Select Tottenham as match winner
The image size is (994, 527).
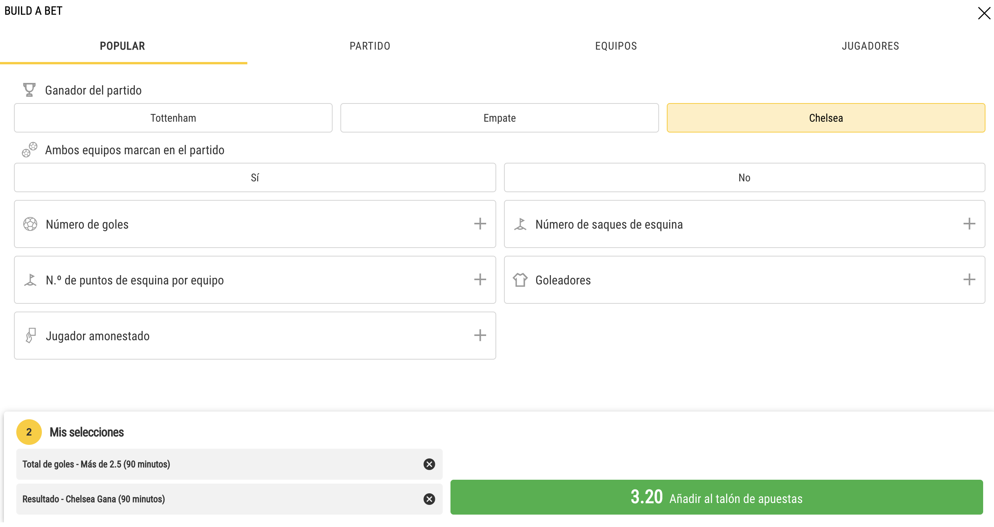pyautogui.click(x=173, y=118)
